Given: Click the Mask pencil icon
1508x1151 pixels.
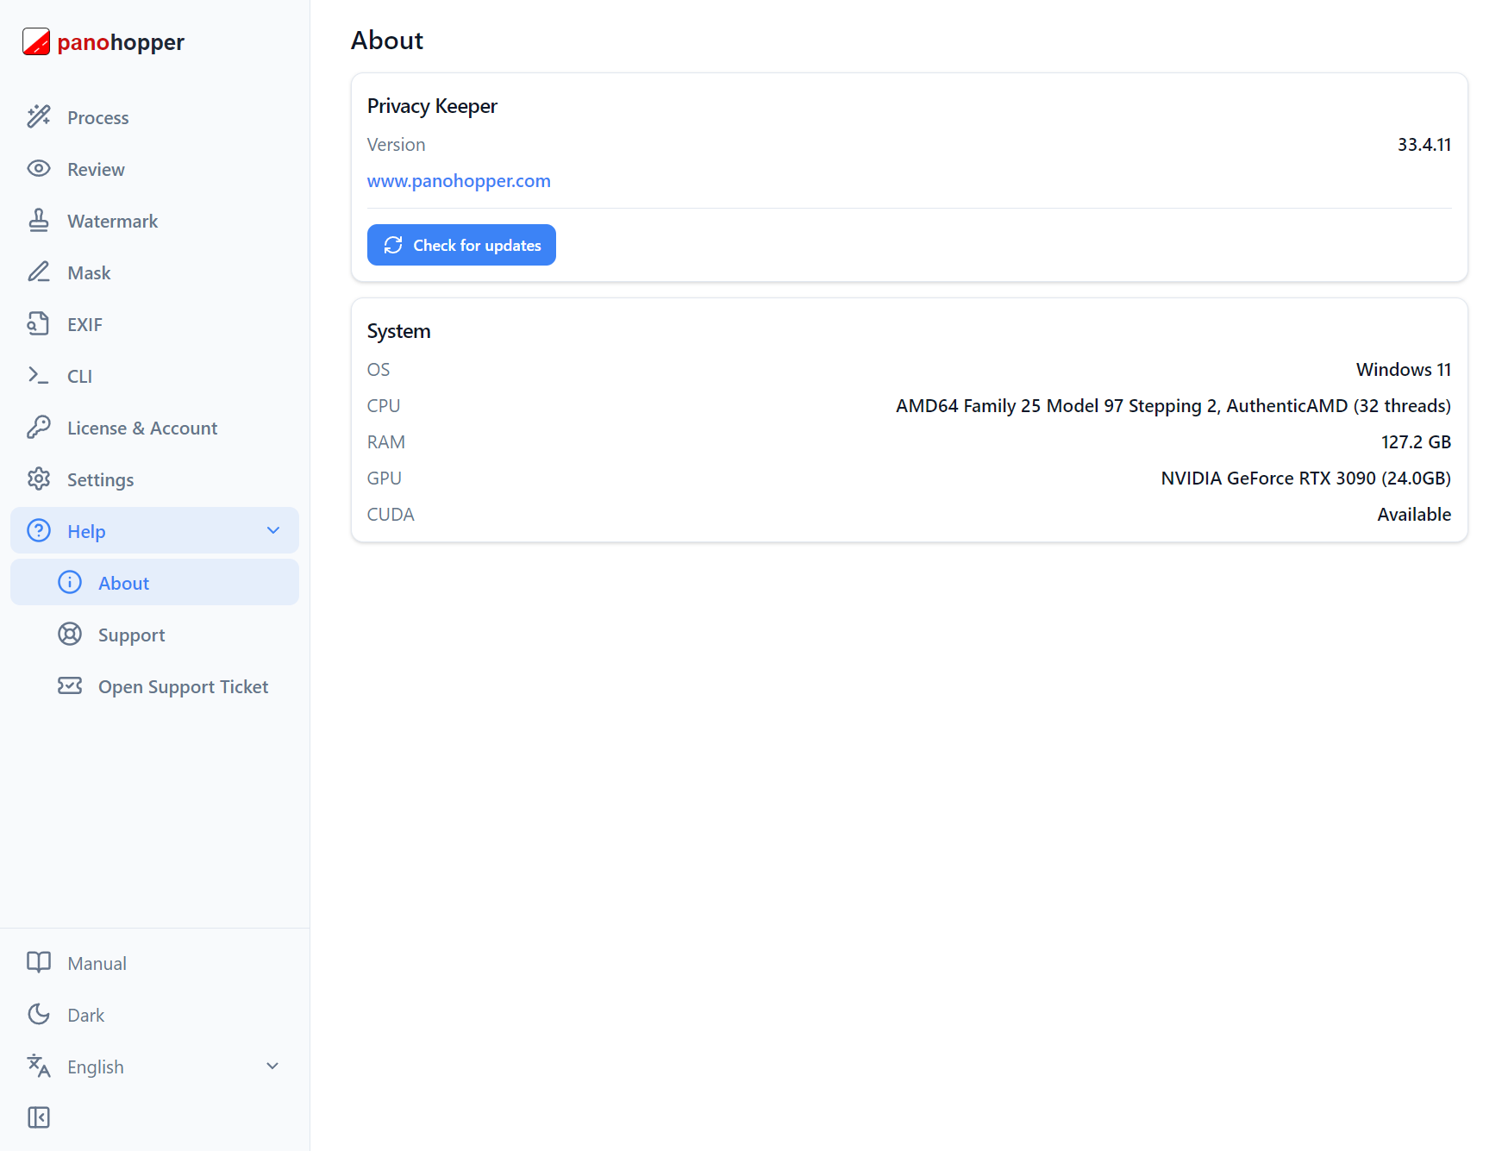Looking at the screenshot, I should click(39, 272).
